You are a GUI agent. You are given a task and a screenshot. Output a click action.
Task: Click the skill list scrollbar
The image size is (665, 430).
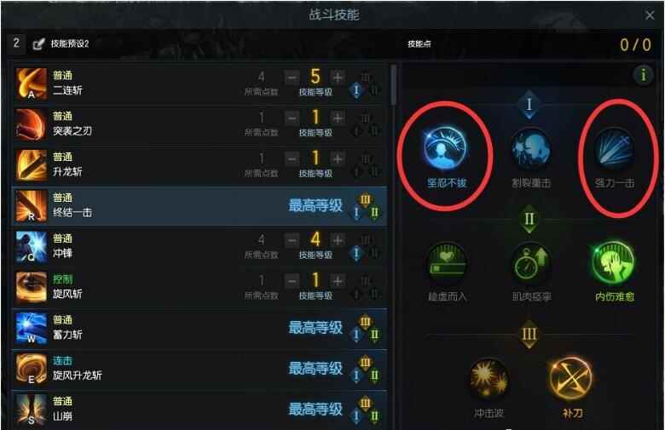[394, 84]
